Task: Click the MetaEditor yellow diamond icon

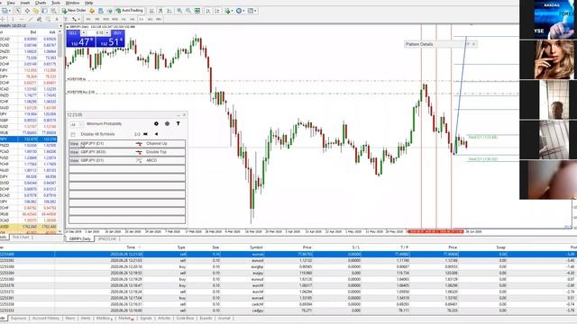Action: pos(92,11)
